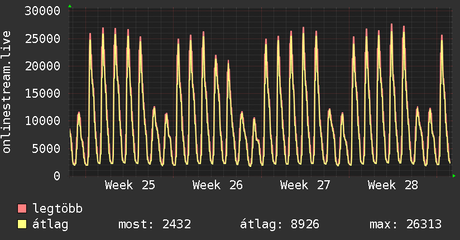The image size is (460, 240).
Task: Click the Week 27 axis label
Action: [305, 185]
